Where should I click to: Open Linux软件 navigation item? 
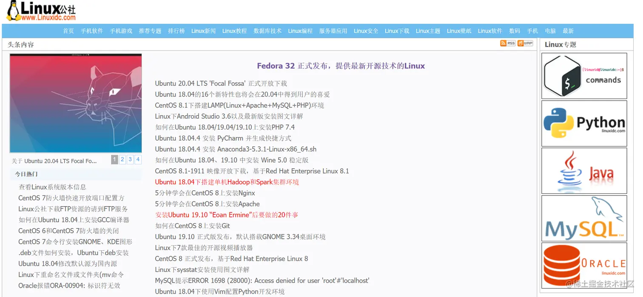(490, 31)
